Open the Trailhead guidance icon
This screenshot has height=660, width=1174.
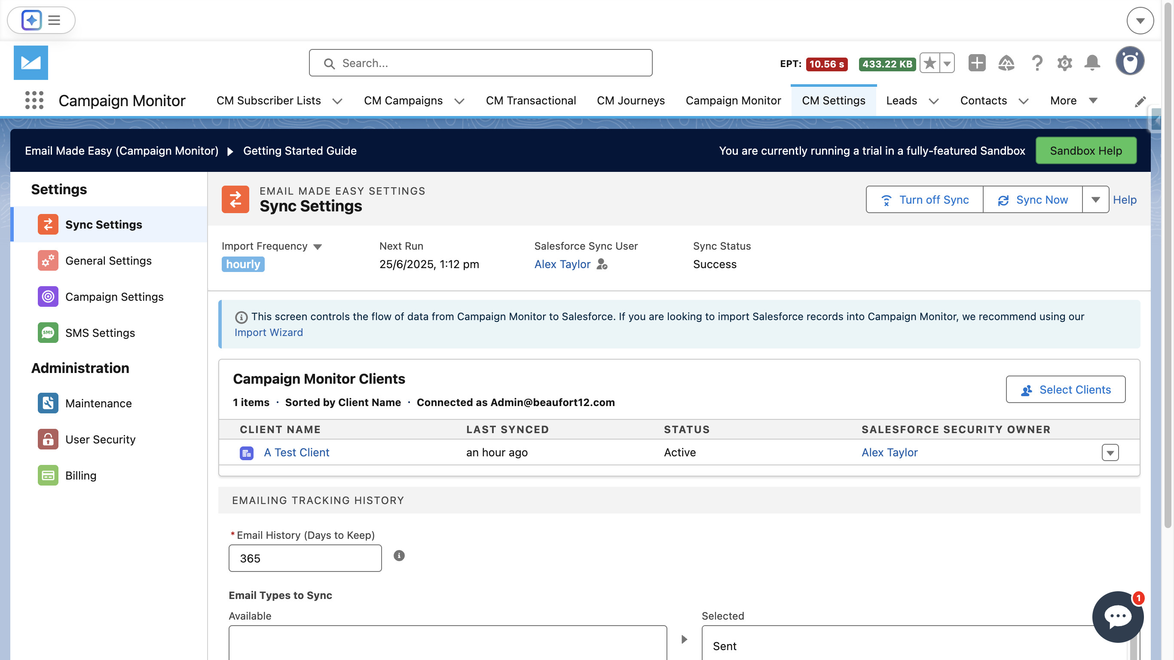1006,63
